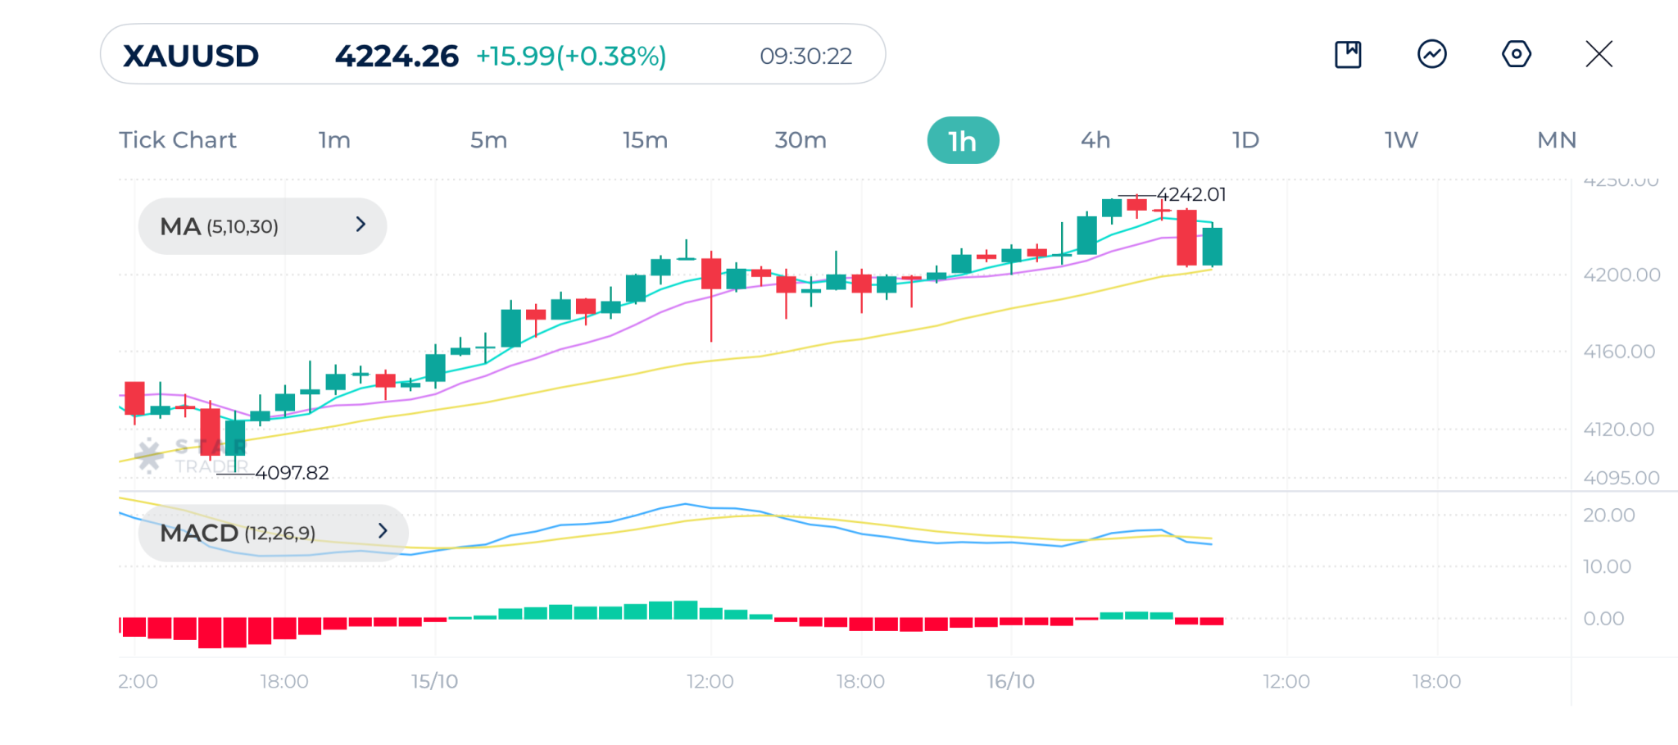Click the save chart bookmark icon
This screenshot has width=1678, height=745.
(1348, 55)
